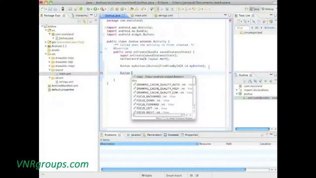Viewport: 316px width, 178px height.
Task: Click the New file toolbar icon
Action: coord(43,9)
